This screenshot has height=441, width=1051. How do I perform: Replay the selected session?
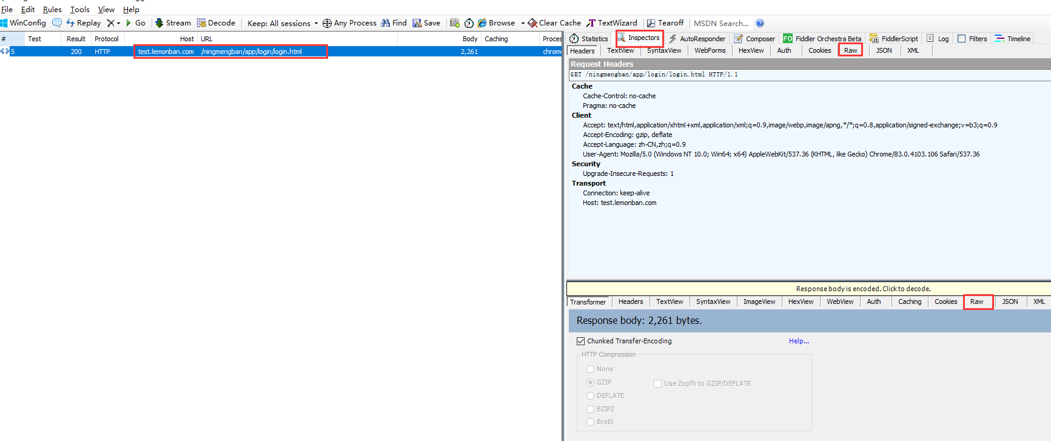coord(84,23)
